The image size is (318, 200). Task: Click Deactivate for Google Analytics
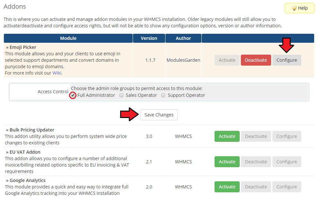(256, 187)
